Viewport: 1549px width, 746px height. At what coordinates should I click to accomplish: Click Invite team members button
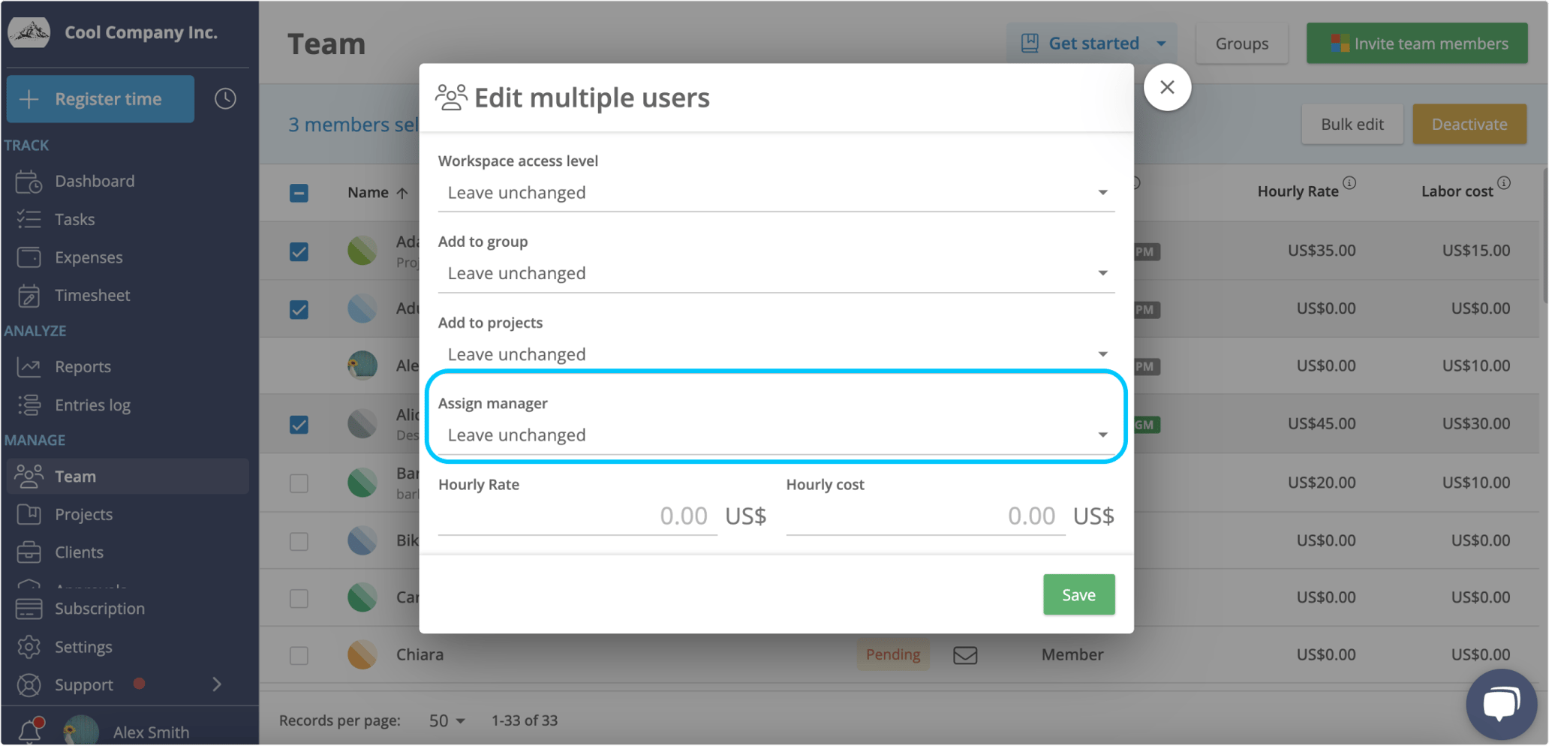[x=1417, y=44]
